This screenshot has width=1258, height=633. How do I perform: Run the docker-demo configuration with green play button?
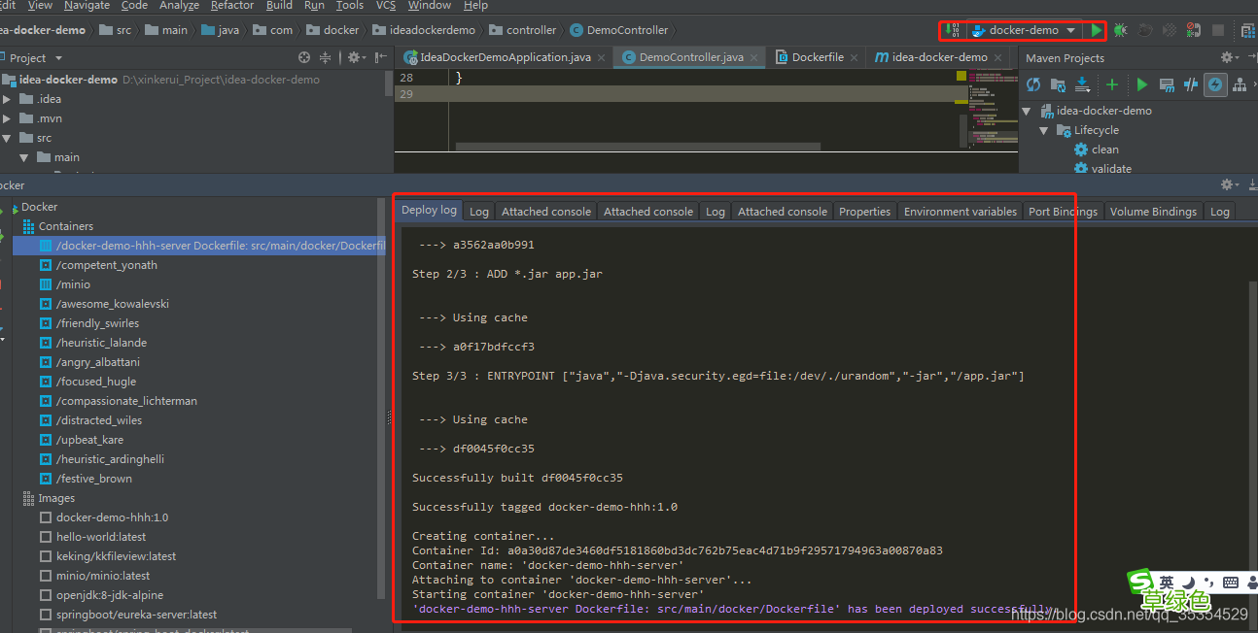(x=1095, y=30)
